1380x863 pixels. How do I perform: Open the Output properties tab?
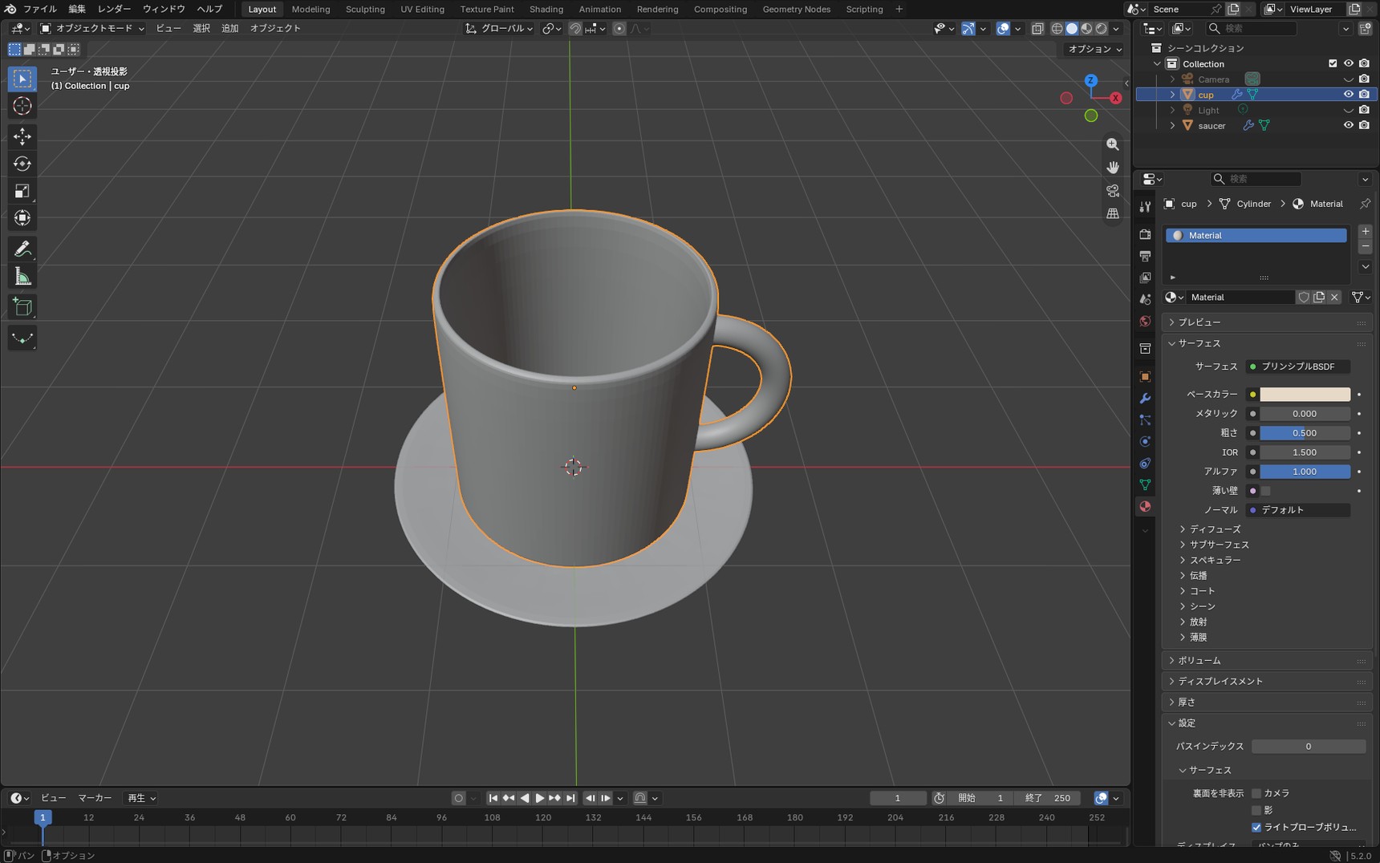coord(1145,256)
